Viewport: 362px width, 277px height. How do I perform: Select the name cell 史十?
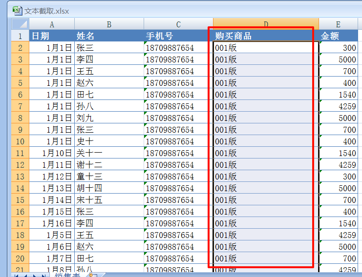[x=109, y=141]
